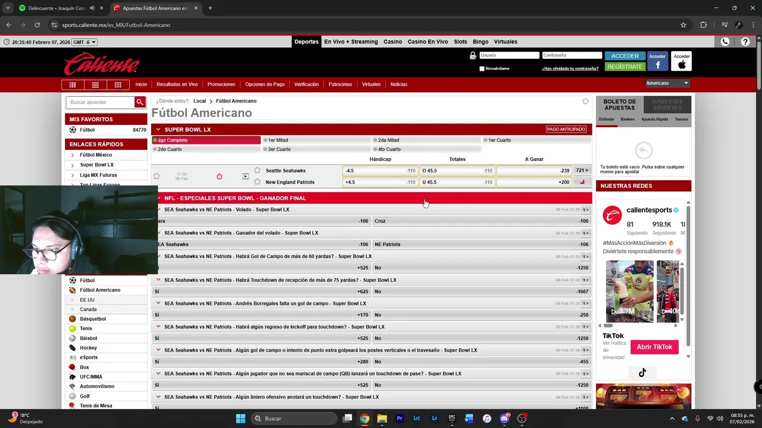Open match statistics bar chart icon
Screen dimensions: 762x428
pos(582,182)
